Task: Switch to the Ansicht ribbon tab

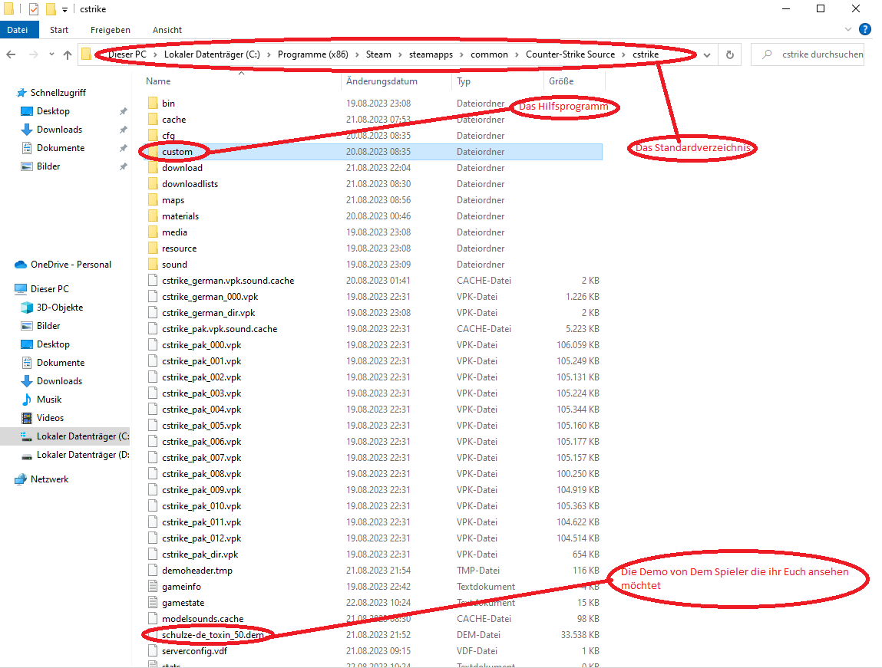Action: pyautogui.click(x=167, y=30)
